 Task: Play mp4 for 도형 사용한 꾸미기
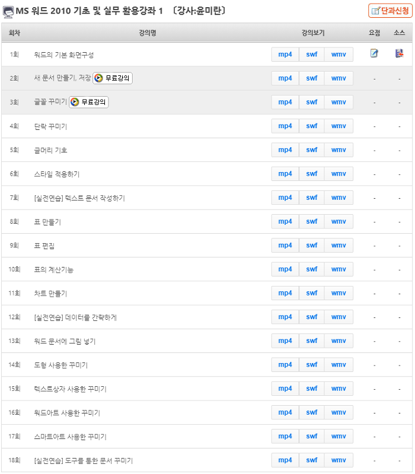click(285, 365)
